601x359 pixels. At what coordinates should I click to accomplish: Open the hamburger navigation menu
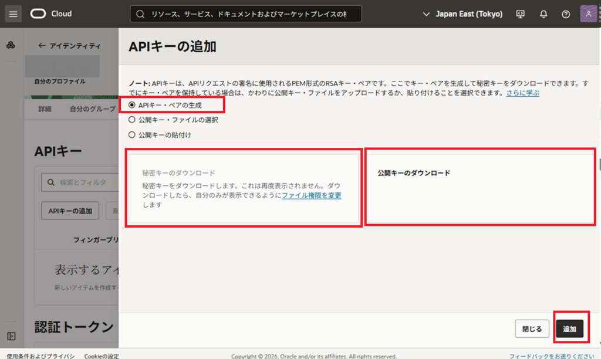[x=13, y=13]
